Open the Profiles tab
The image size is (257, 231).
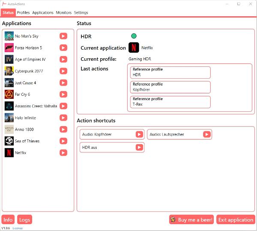click(x=23, y=12)
